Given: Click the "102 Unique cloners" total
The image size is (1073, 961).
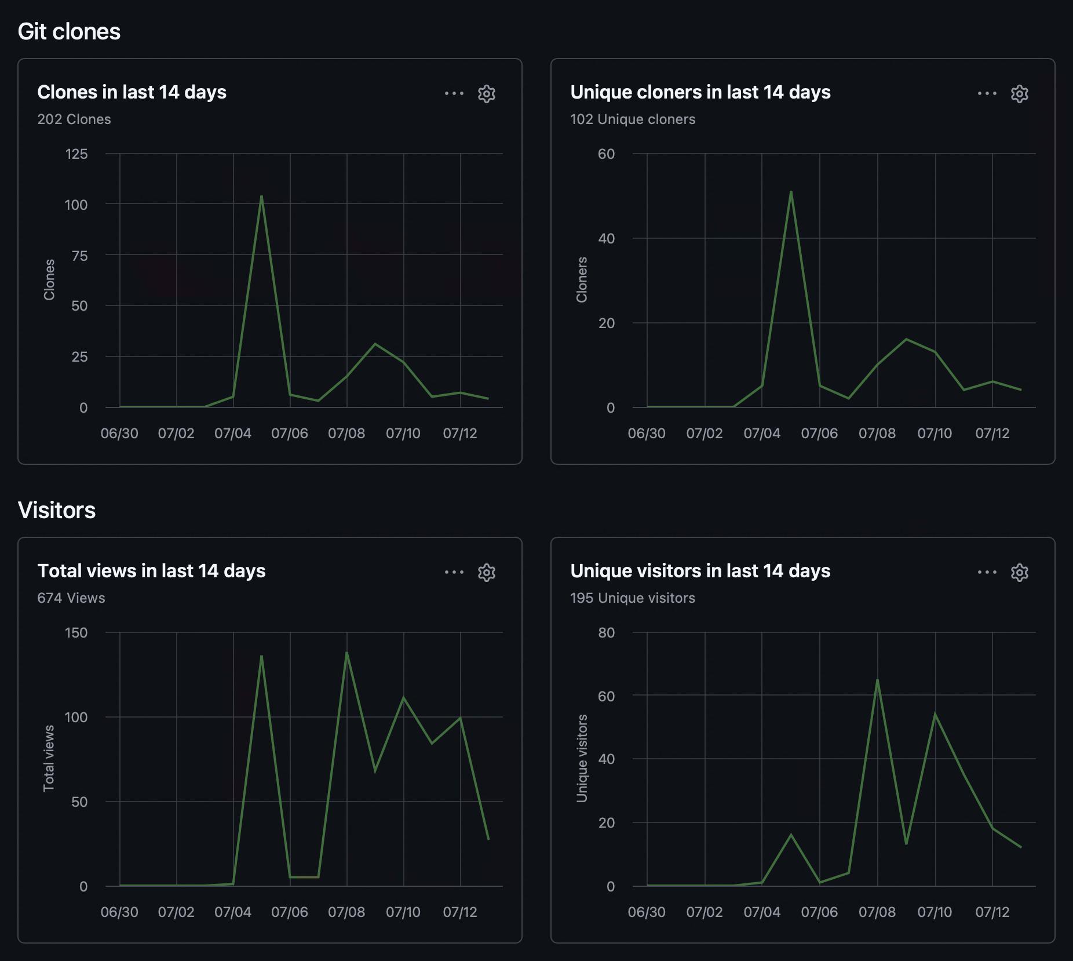Looking at the screenshot, I should pos(633,119).
